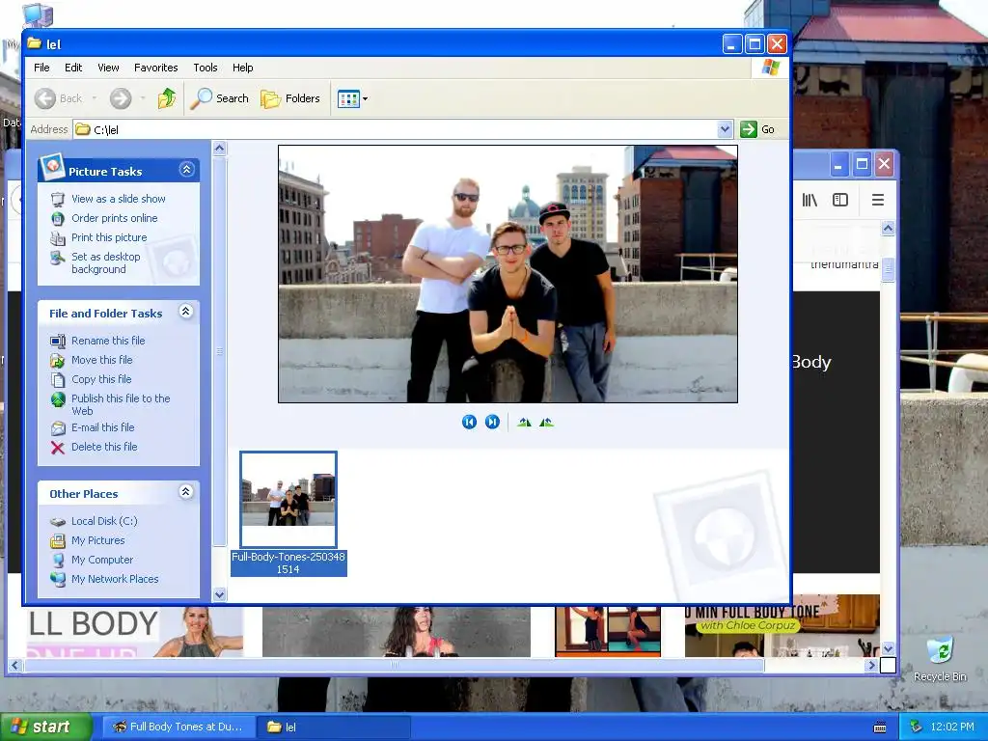Click the browser sidebar toggle icon
Viewport: 988px width, 741px height.
[x=840, y=201]
